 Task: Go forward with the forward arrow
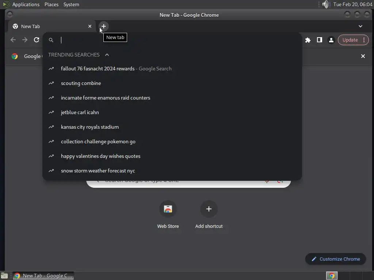[24, 40]
